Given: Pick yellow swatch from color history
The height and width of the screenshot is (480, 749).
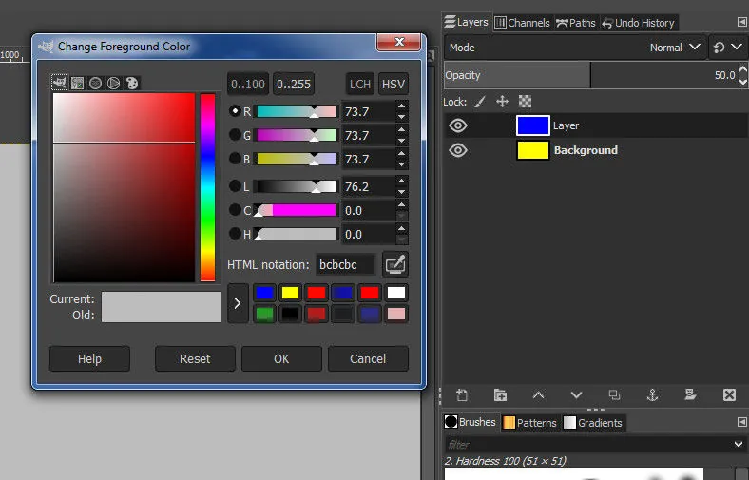Looking at the screenshot, I should (x=290, y=293).
